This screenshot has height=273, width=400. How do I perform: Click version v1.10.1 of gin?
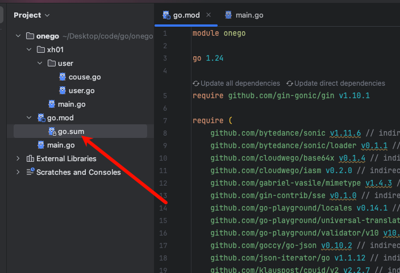tap(354, 95)
